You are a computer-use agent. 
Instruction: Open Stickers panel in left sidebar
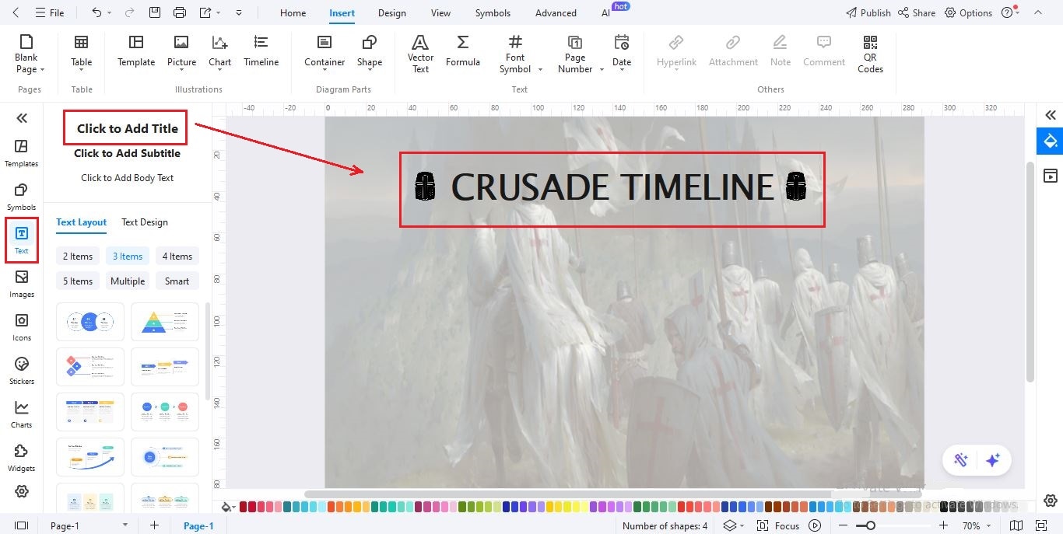21,371
